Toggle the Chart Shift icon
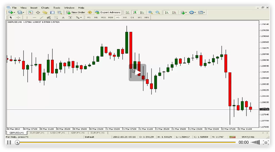275x152 pixels. (x=174, y=12)
